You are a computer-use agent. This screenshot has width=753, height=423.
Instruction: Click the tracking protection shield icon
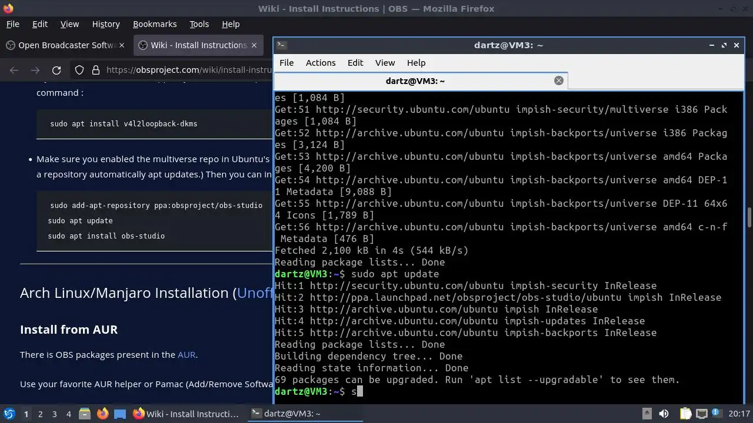pyautogui.click(x=79, y=70)
